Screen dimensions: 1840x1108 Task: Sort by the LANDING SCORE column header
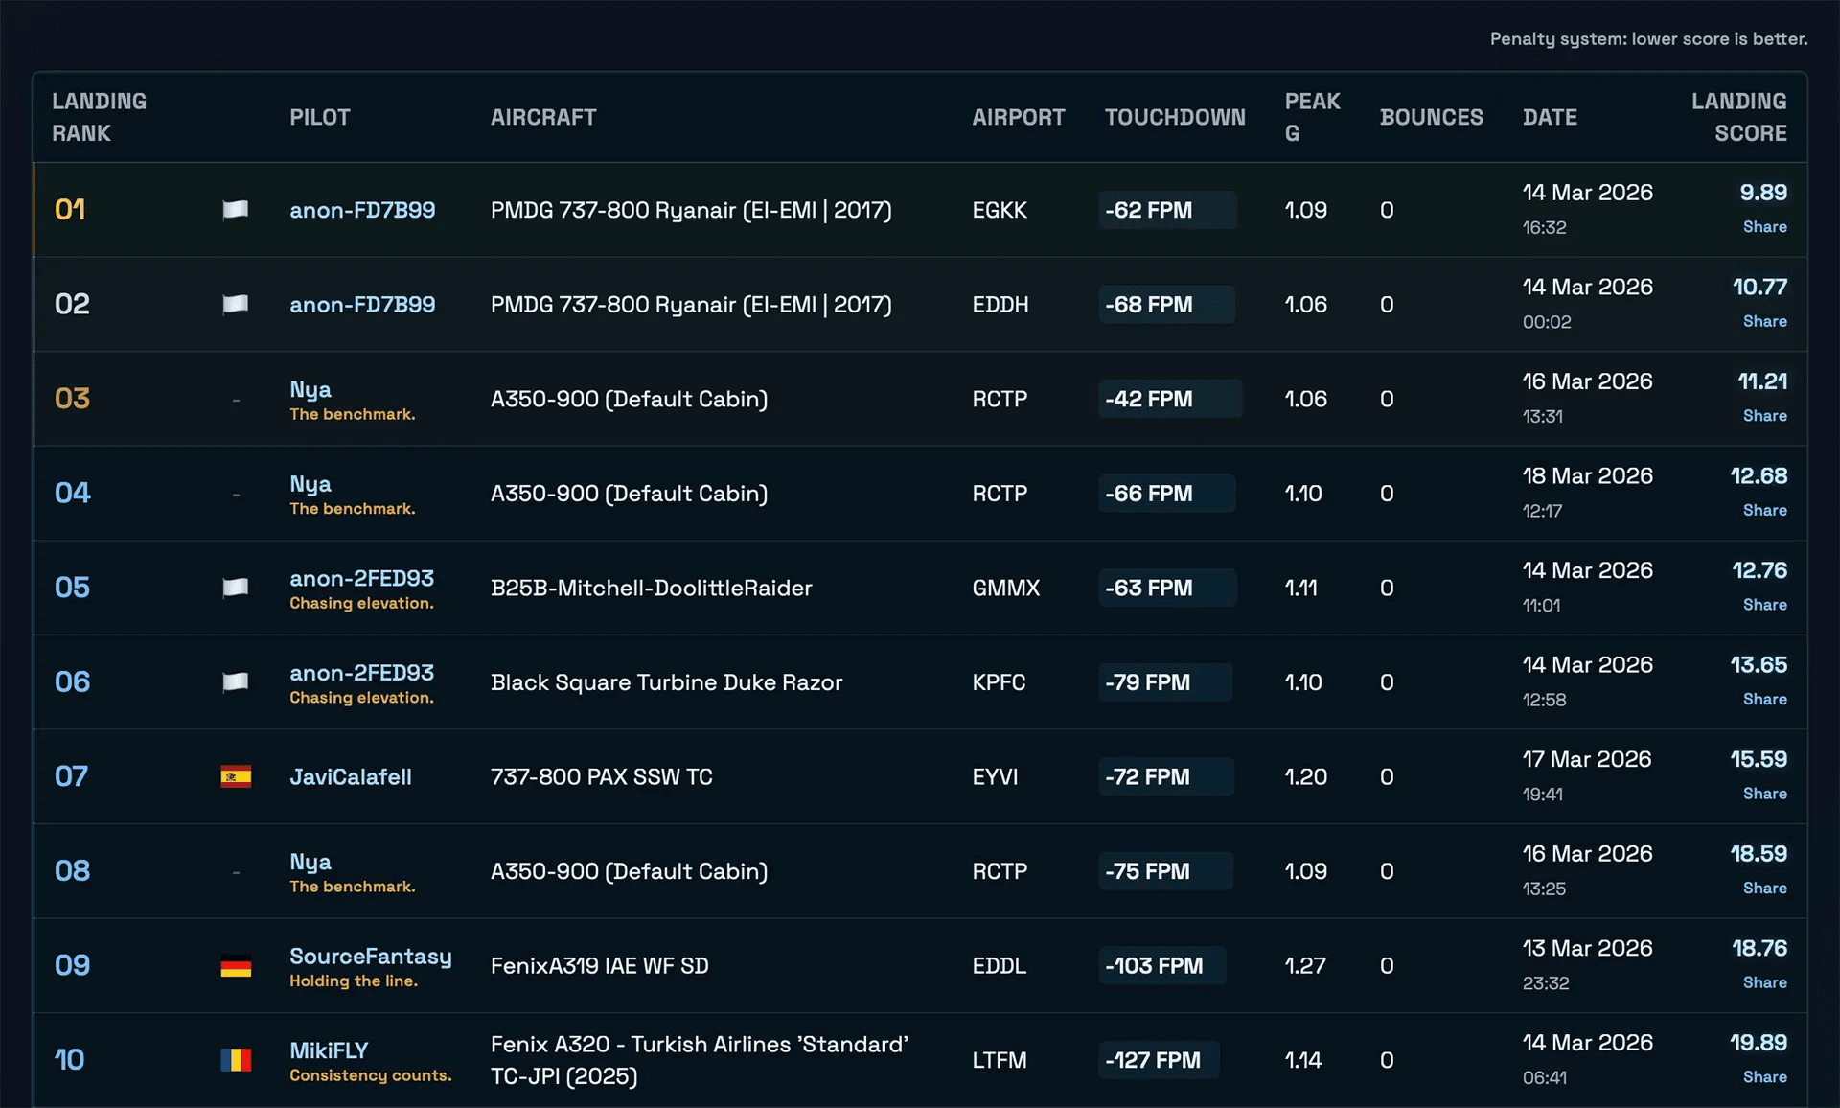(x=1739, y=117)
